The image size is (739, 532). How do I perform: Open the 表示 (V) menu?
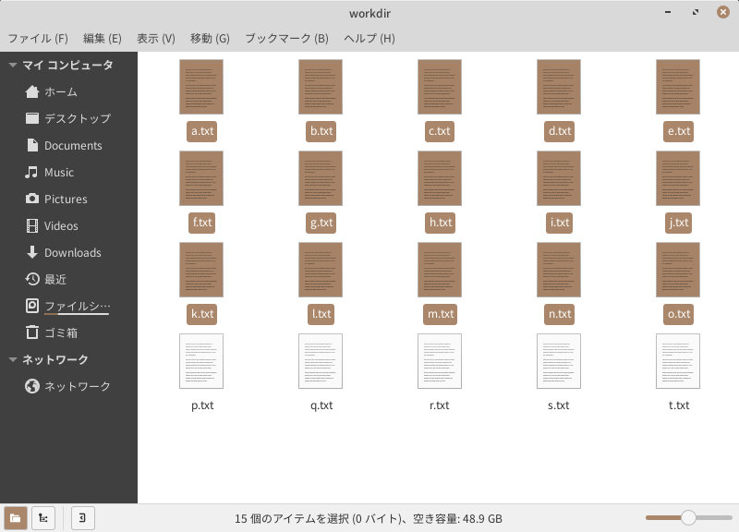click(156, 38)
